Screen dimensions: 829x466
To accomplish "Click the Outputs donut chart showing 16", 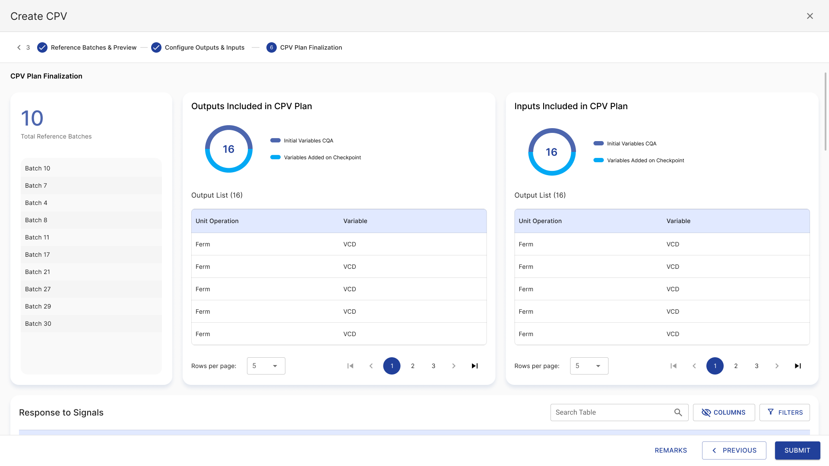I will click(228, 149).
